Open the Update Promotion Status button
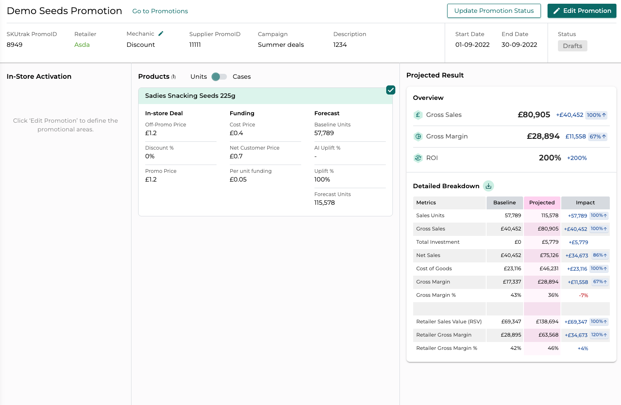The image size is (621, 405). [494, 11]
